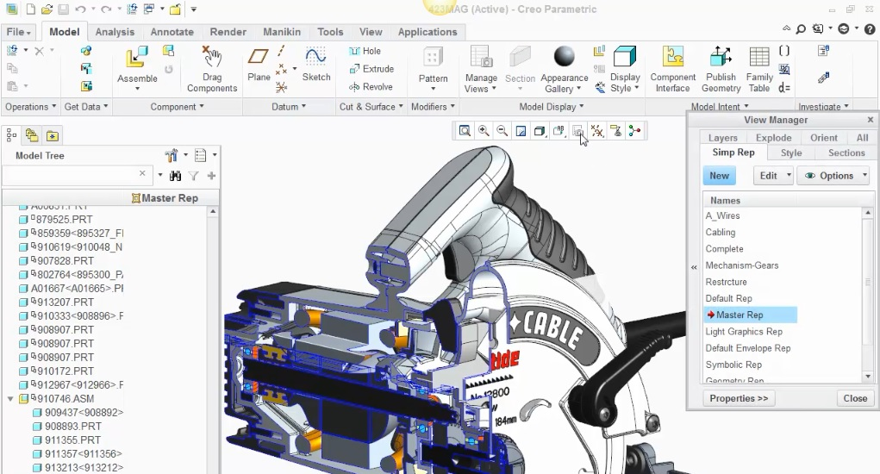
Task: Click the Undo arrow
Action: (x=80, y=9)
